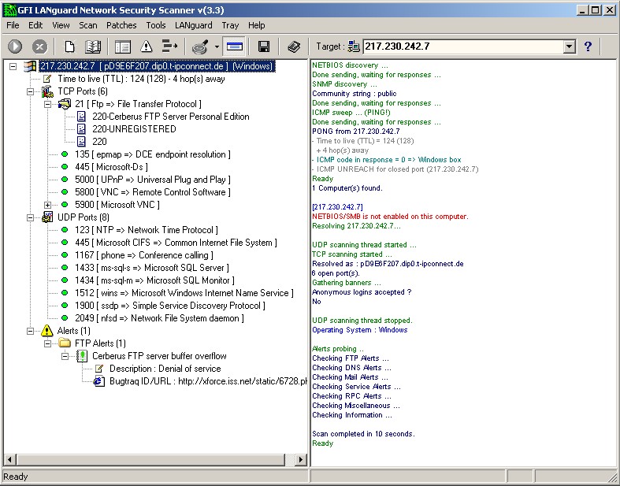The height and width of the screenshot is (486, 620).
Task: Click the tree pane scroll right arrow
Action: pos(300,459)
